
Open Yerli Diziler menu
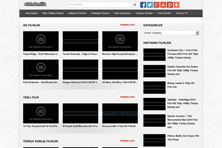point(164,13)
